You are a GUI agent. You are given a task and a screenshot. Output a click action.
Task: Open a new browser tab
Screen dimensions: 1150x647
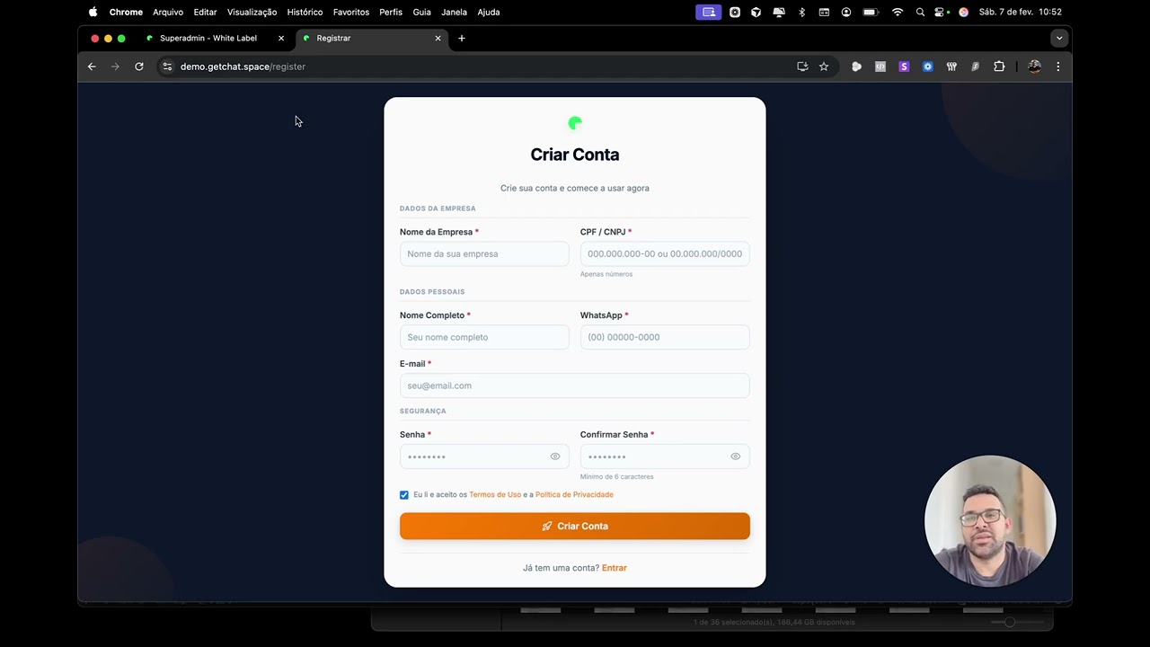point(462,39)
